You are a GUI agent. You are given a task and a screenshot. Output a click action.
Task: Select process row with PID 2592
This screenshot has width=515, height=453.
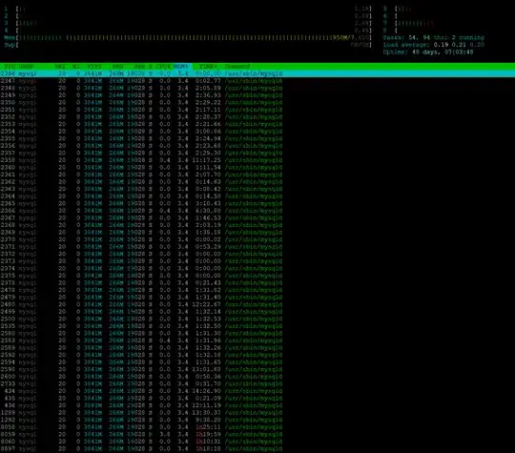tap(141, 355)
